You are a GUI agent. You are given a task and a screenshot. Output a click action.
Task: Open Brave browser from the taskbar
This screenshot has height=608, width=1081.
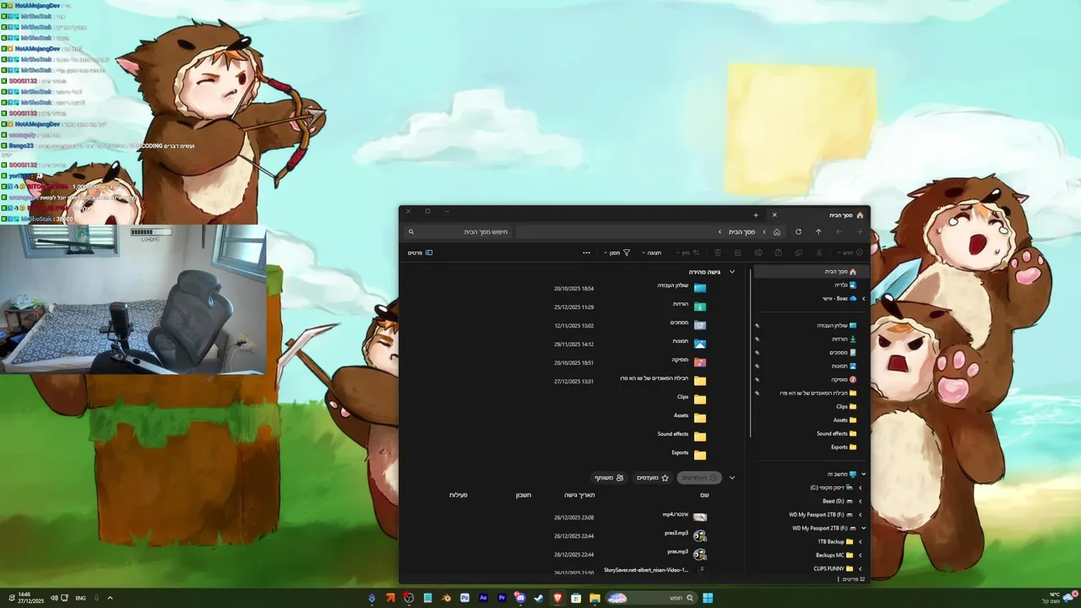point(557,598)
